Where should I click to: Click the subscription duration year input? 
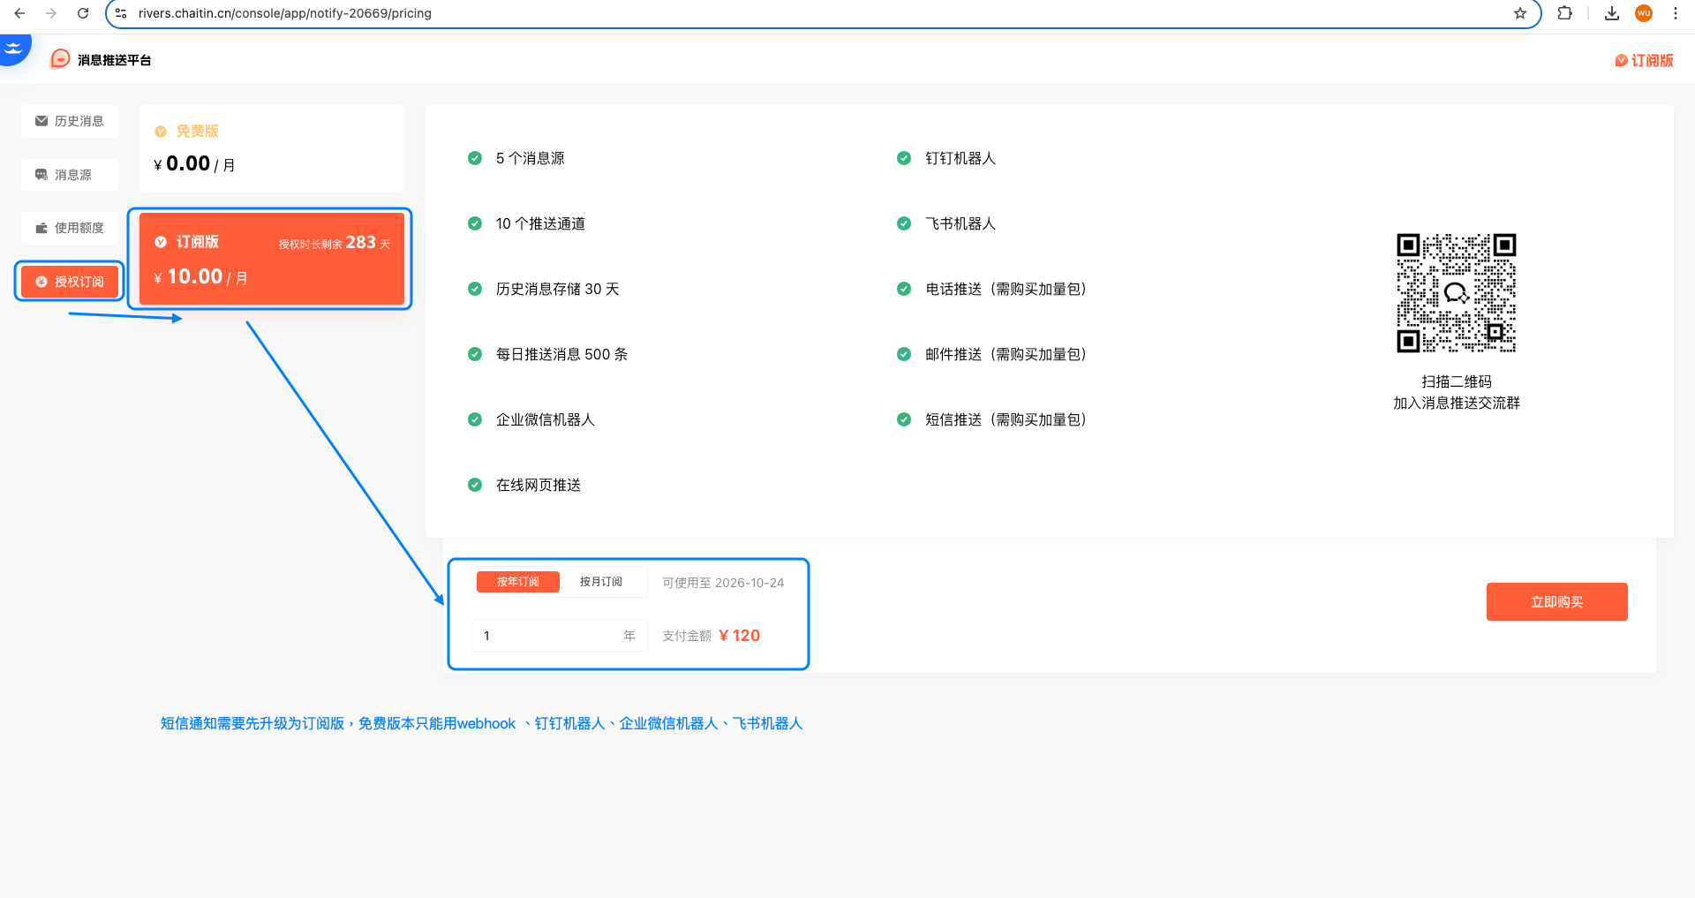pyautogui.click(x=547, y=636)
